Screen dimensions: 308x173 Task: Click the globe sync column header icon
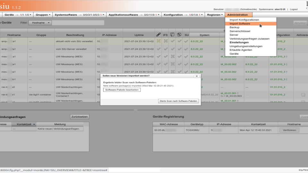(179, 35)
